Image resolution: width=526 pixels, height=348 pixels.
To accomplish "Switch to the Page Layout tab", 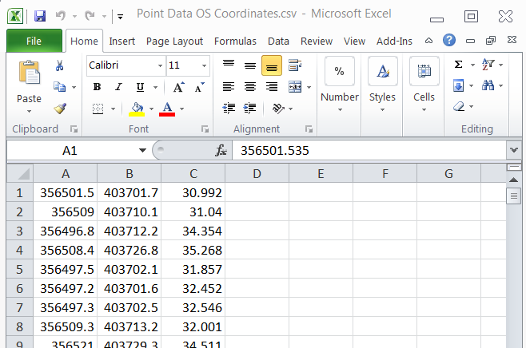I will [174, 42].
